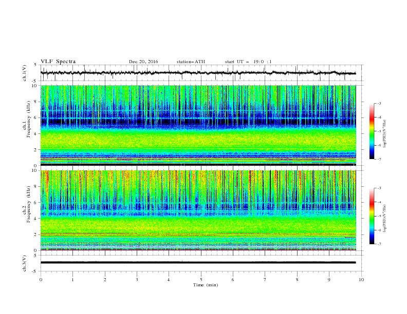Viewport: 407px width, 314px height.
Task: Click the "Time (min)" axis title
Action: tap(206, 285)
